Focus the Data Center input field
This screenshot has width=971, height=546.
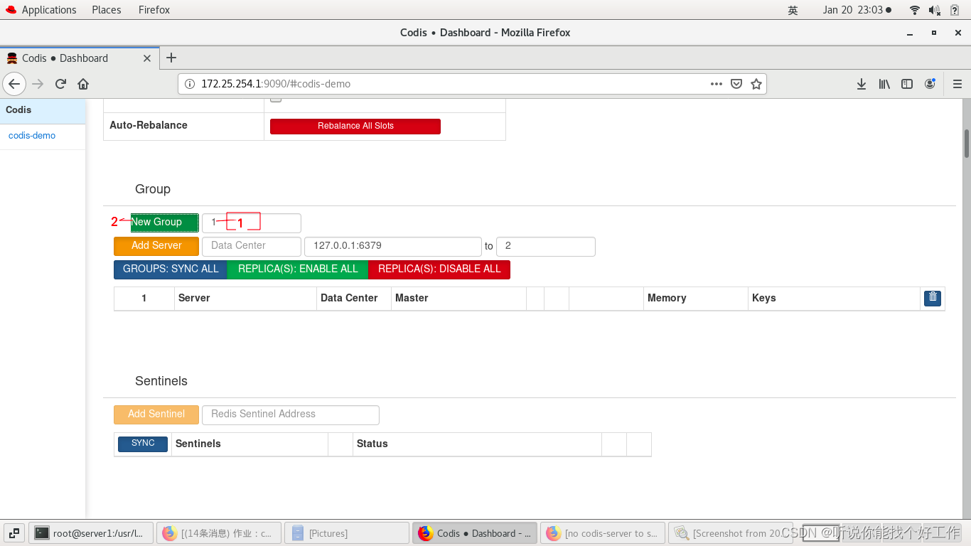point(252,246)
